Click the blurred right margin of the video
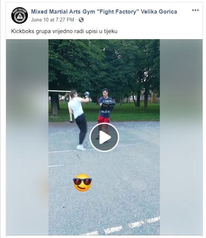Image resolution: width=206 pixels, height=238 pixels. coord(181,137)
